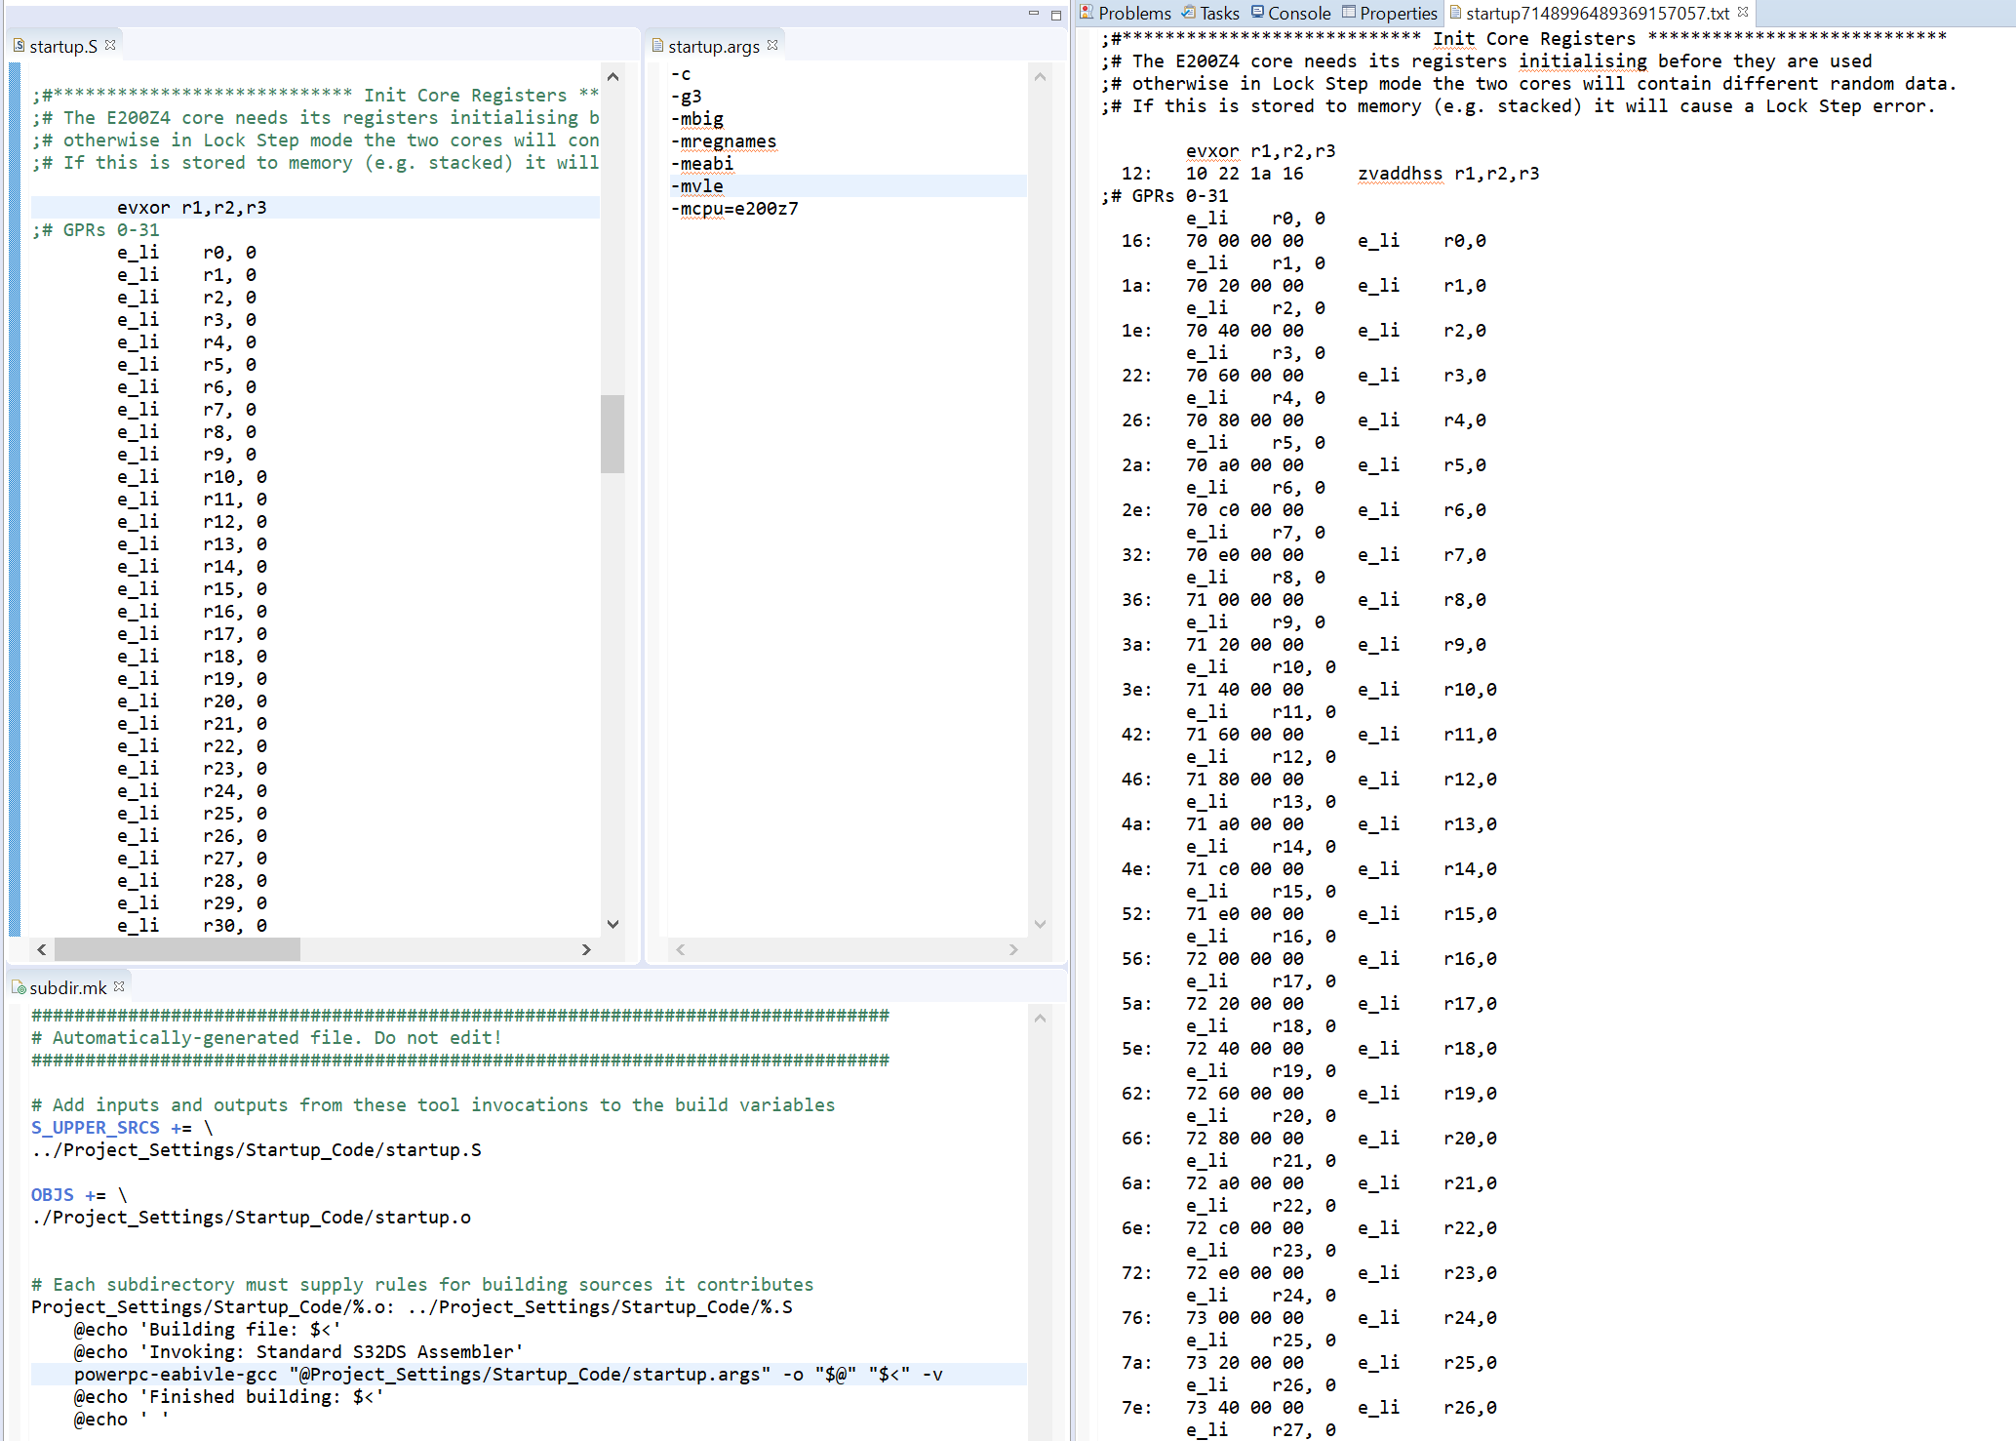Click the Properties view icon
Viewport: 2016px width, 1441px height.
pos(1350,13)
